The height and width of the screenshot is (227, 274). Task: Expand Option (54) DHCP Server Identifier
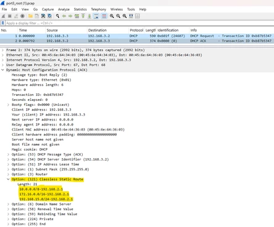[8, 159]
